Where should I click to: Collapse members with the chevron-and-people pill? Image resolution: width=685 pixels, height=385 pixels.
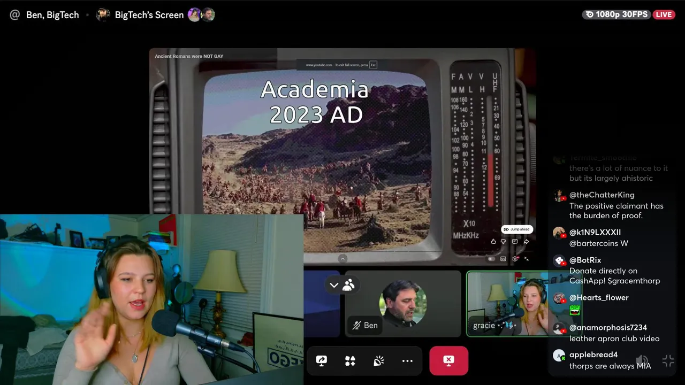(x=341, y=285)
